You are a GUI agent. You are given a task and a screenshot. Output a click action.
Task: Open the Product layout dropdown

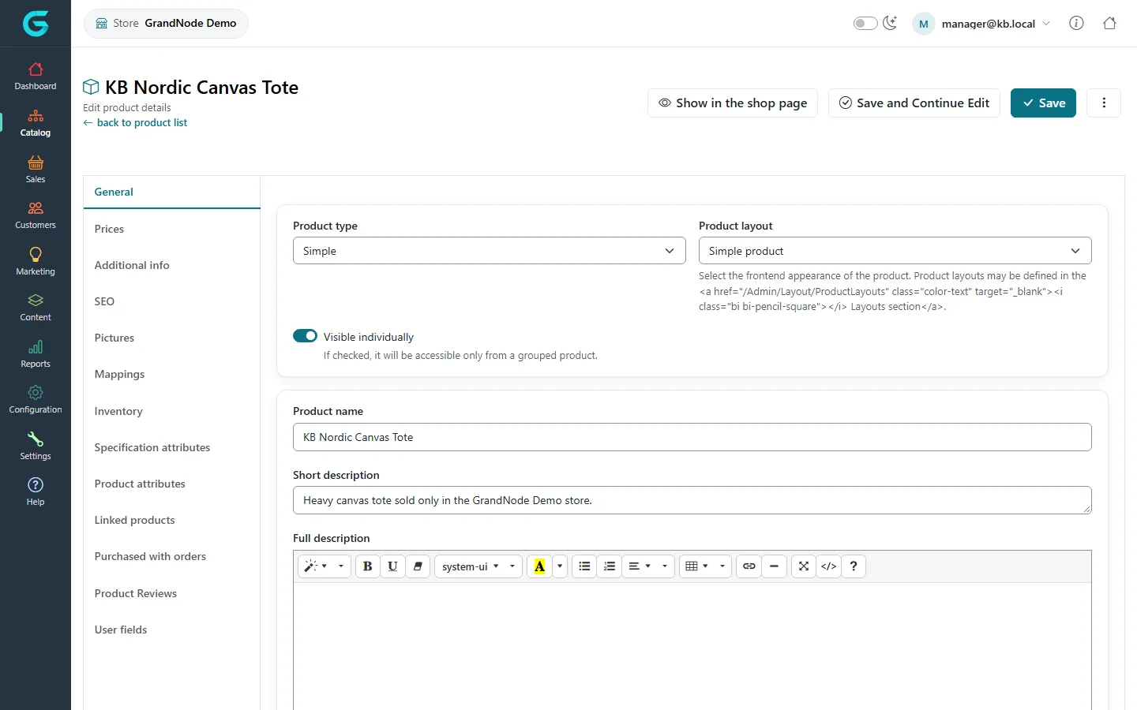pyautogui.click(x=895, y=251)
